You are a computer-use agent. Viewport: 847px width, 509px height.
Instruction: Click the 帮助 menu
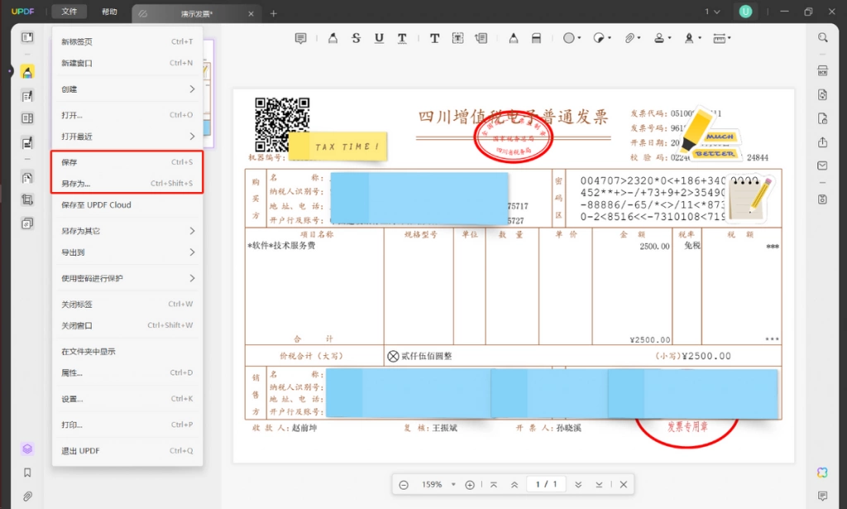pos(109,12)
